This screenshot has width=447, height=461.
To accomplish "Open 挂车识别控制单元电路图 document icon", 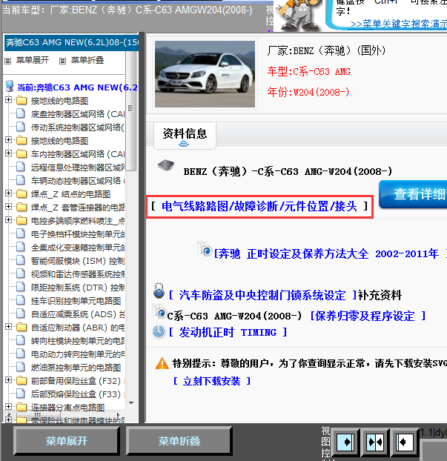I will (x=21, y=300).
